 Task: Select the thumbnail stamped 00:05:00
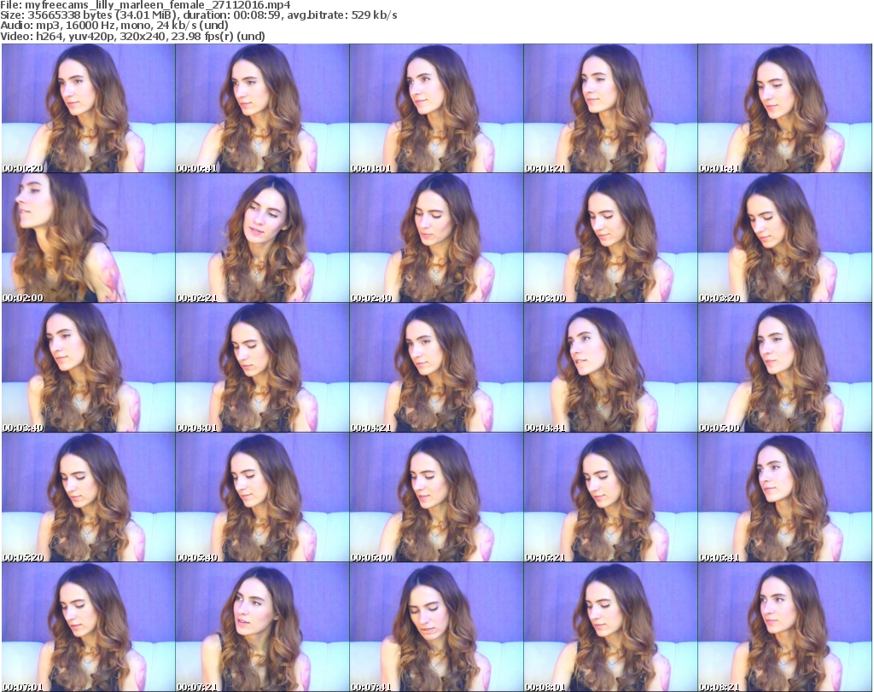tap(785, 368)
